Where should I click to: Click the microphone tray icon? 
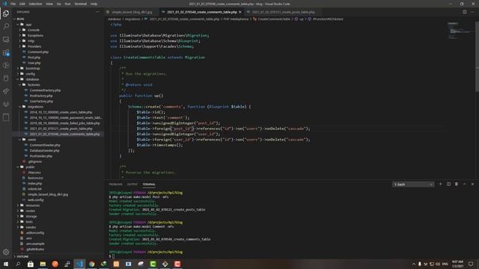click(420, 264)
